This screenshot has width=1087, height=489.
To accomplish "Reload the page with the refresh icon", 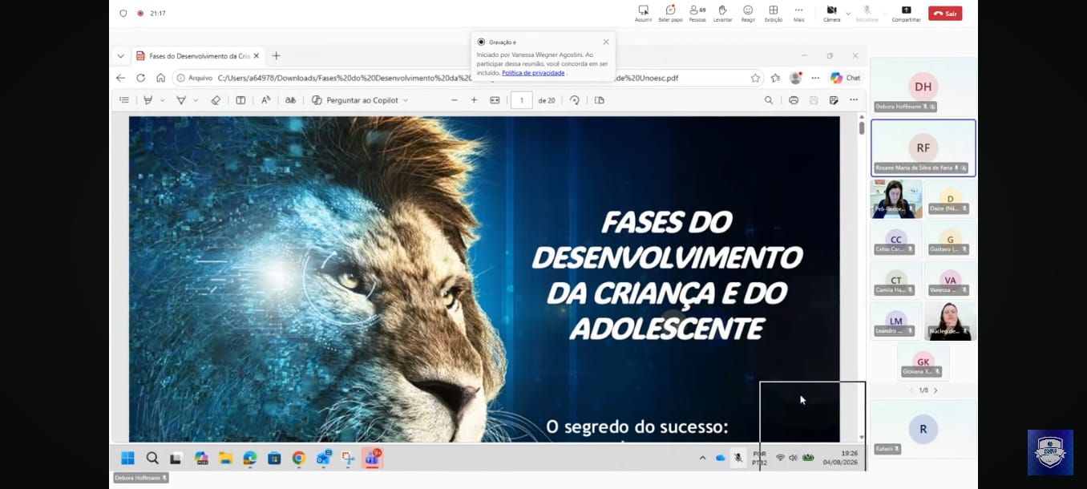I will pos(141,78).
